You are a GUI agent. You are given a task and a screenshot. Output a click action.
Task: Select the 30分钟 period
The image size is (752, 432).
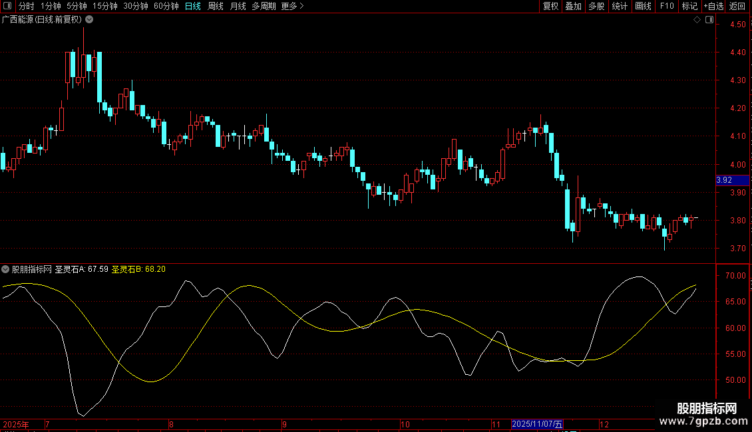pyautogui.click(x=136, y=6)
